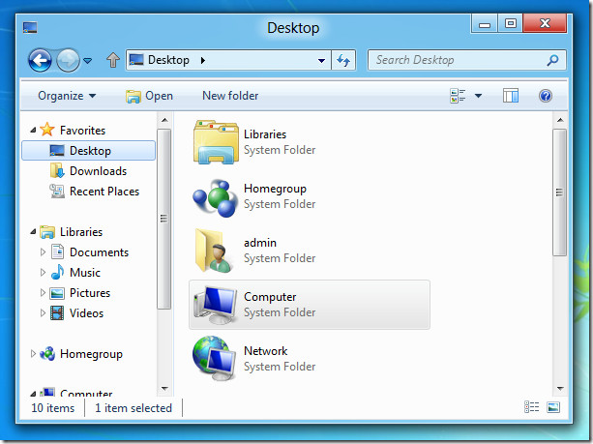Screen dimensions: 593x444
Task: Click the New folder button
Action: point(230,96)
